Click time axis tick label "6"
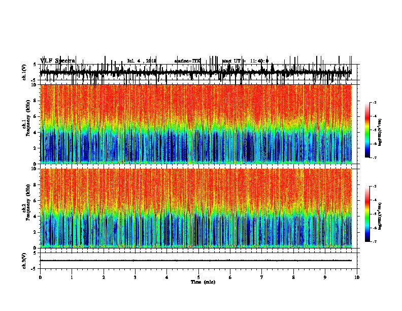The width and height of the screenshot is (402, 311). (230, 277)
